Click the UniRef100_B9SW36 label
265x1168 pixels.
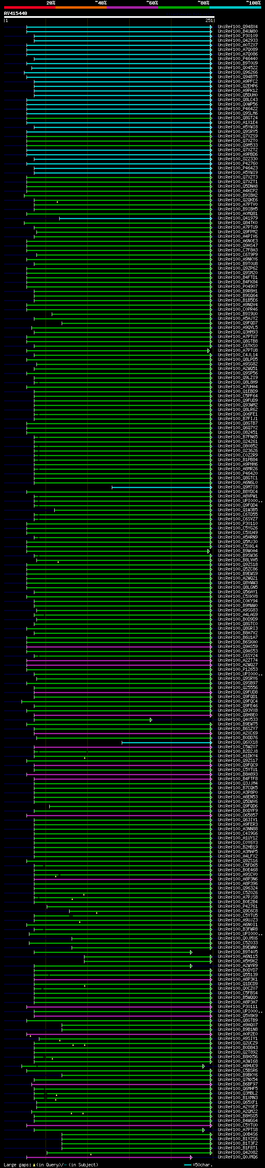(x=238, y=556)
